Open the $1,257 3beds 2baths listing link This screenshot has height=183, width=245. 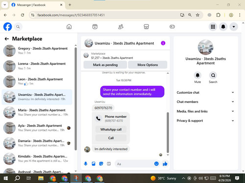(112, 58)
